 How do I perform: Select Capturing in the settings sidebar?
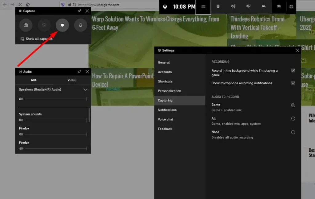click(x=180, y=100)
